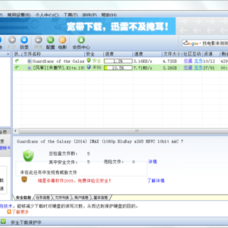Click the red 瑞星杀毒软件2009 promo link
Screen dimensions: 228x228
pyautogui.click(x=74, y=180)
